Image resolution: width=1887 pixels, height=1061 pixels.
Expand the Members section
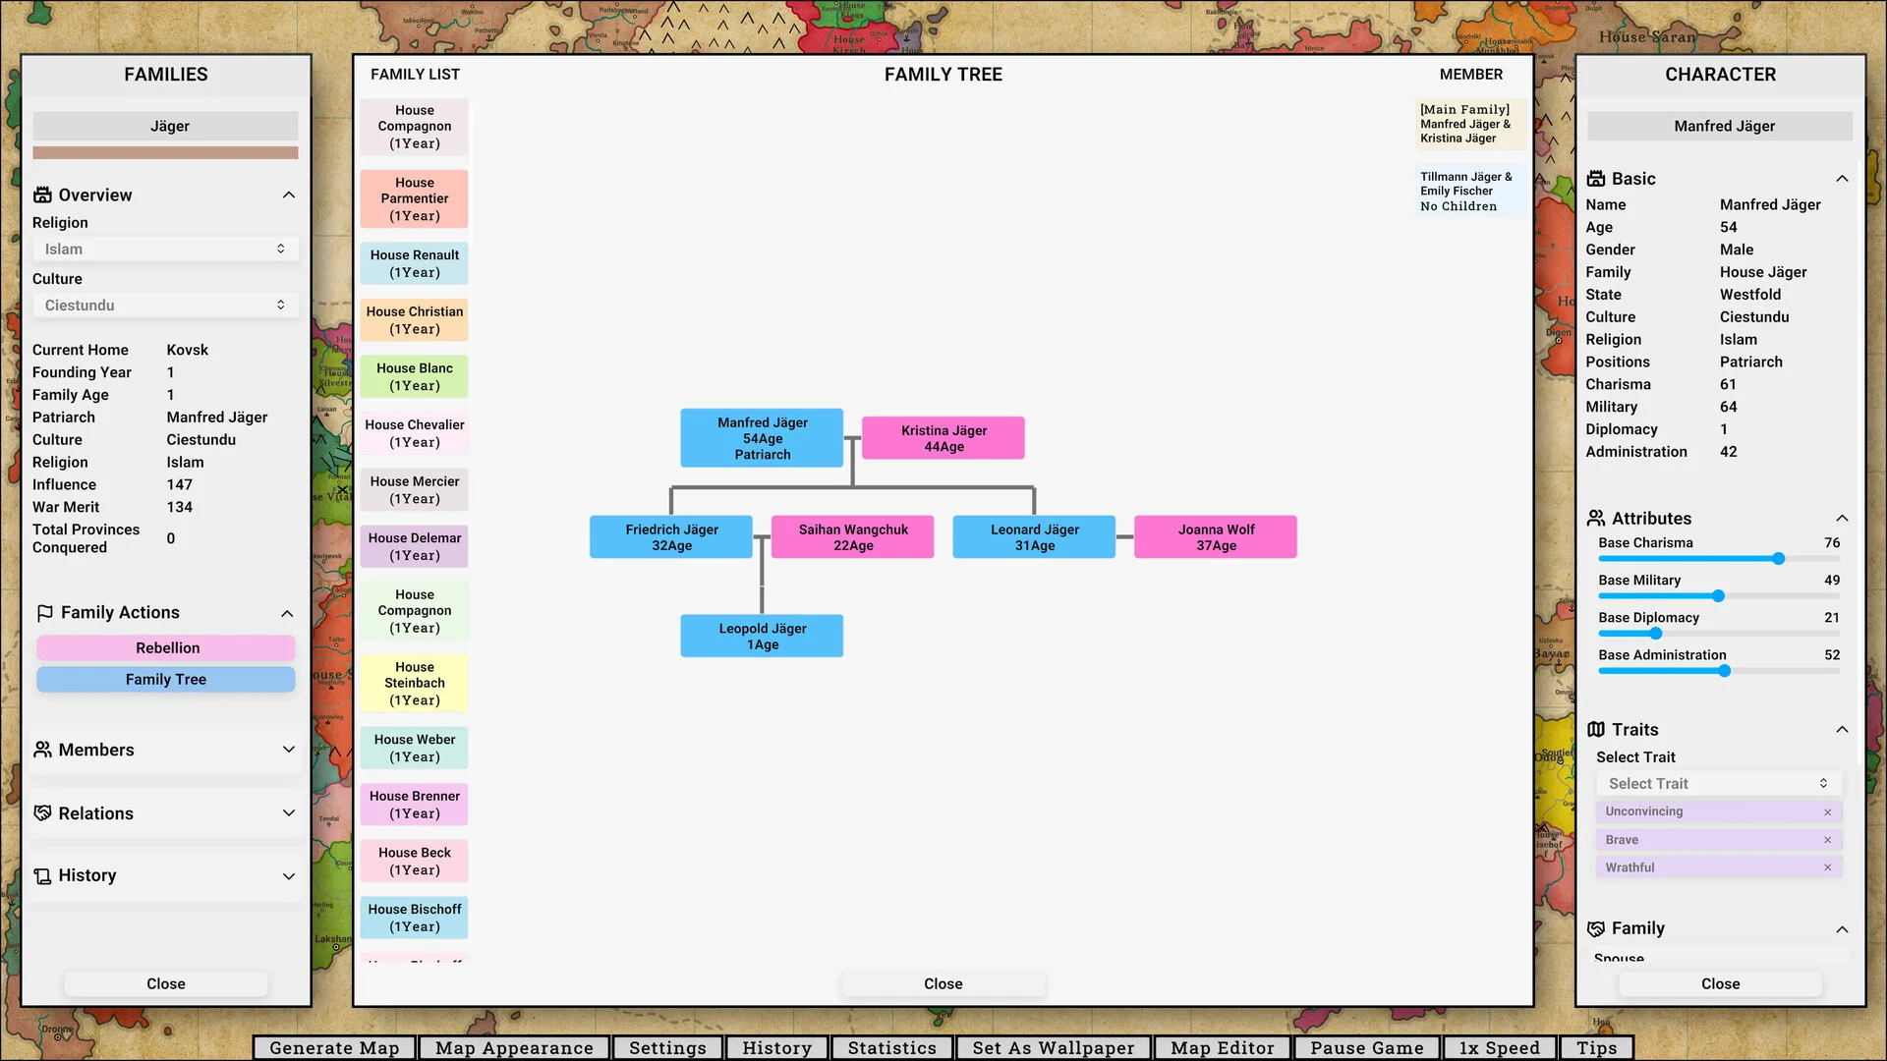tap(289, 750)
